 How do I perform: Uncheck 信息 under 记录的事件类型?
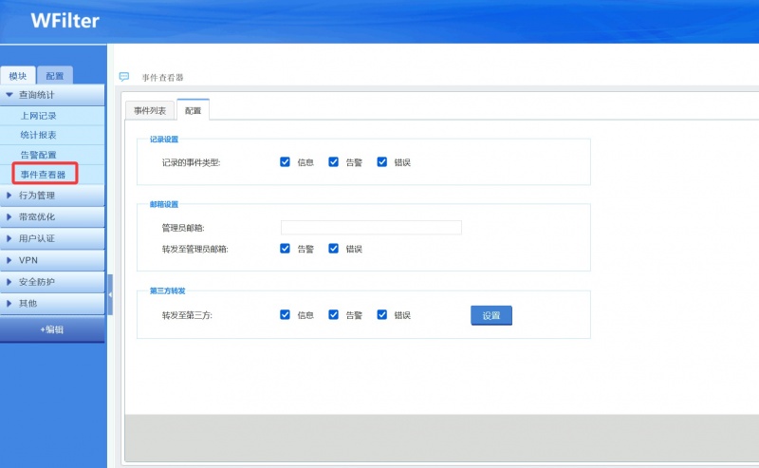286,161
